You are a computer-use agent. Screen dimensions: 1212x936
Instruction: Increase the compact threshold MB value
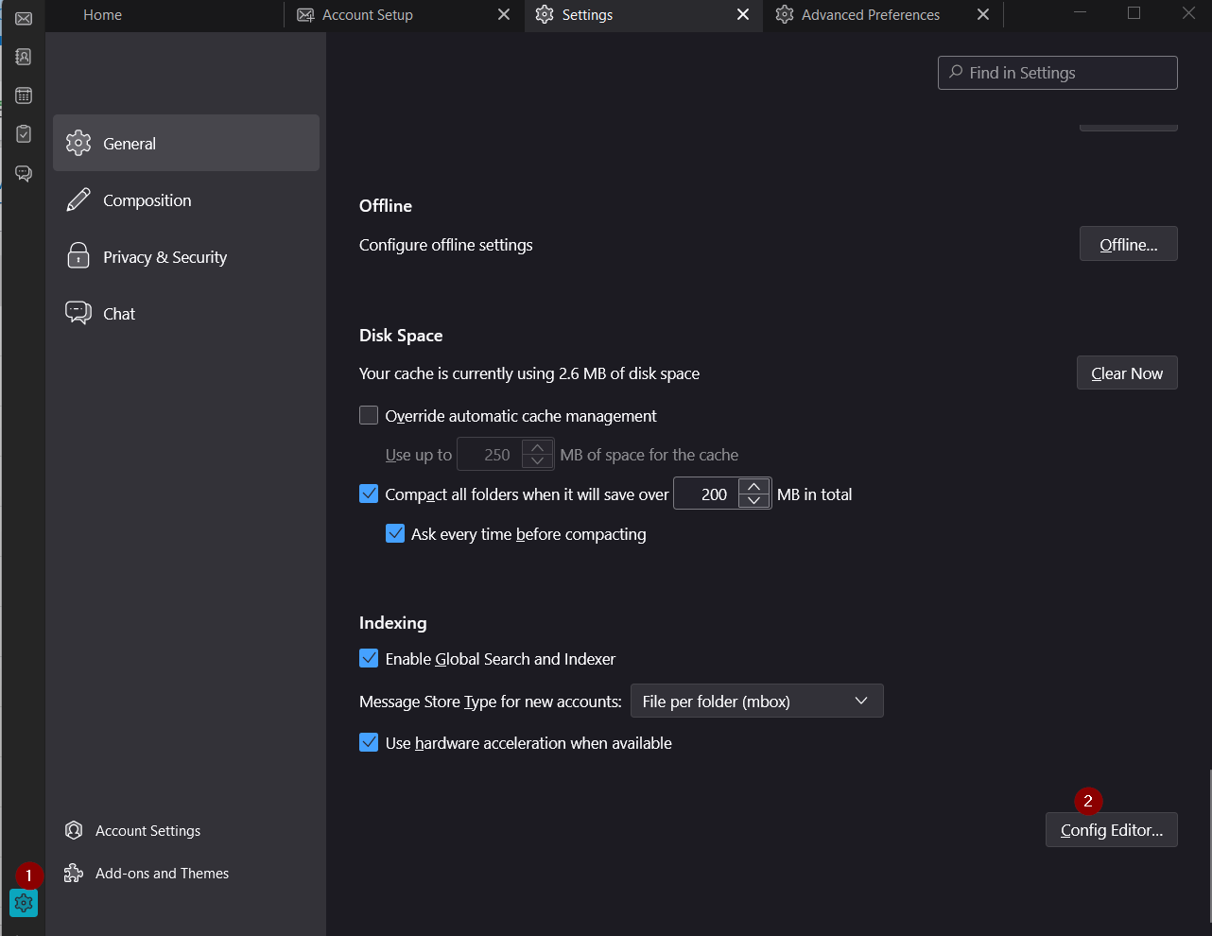point(753,487)
